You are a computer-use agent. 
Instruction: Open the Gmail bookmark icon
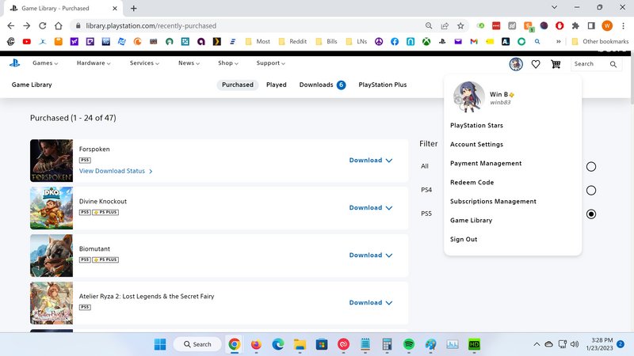[474, 41]
